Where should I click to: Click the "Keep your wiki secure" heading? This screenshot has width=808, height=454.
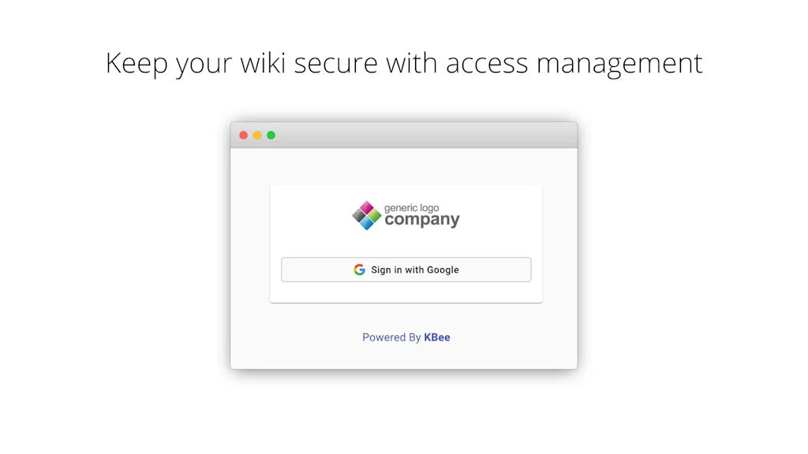pyautogui.click(x=404, y=63)
